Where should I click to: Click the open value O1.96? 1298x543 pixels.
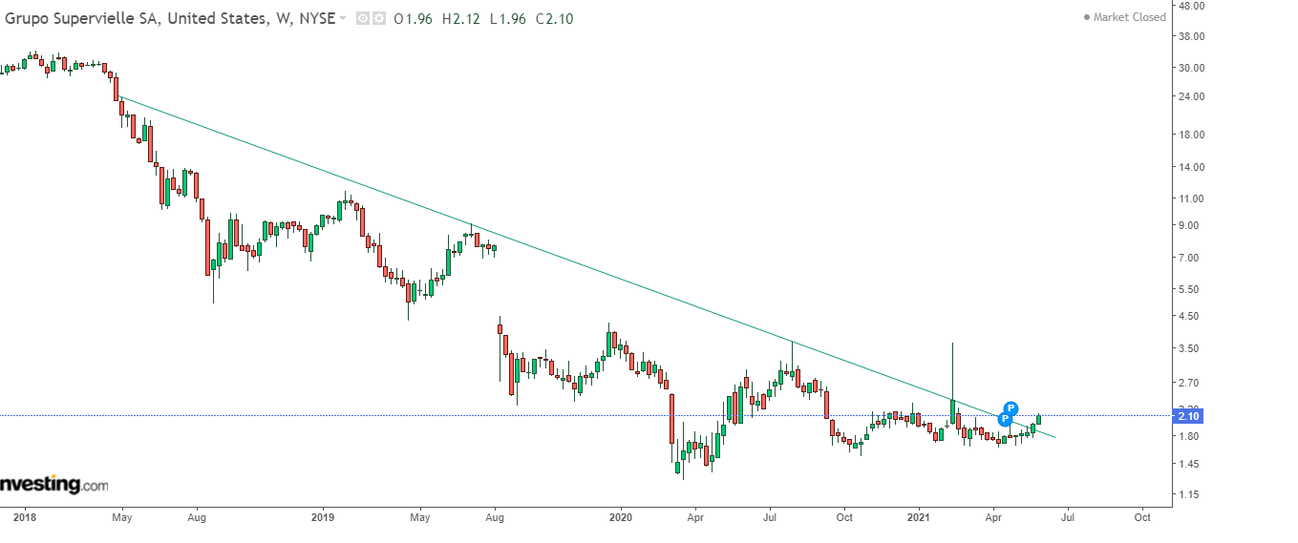click(413, 18)
